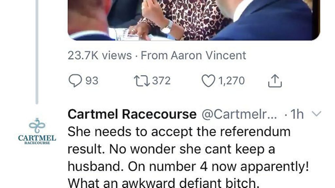Image resolution: width=335 pixels, height=188 pixels.
Task: Click the CARTMEL wordmark in the avatar
Action: point(37,138)
